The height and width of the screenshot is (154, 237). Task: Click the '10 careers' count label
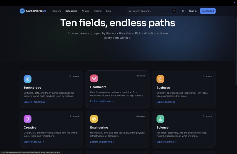click(x=74, y=76)
